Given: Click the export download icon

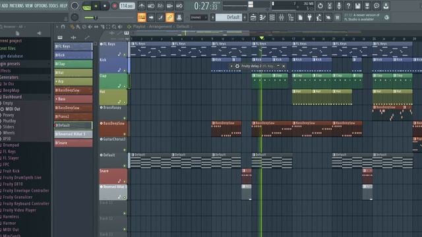Looking at the screenshot, I should point(386,6).
